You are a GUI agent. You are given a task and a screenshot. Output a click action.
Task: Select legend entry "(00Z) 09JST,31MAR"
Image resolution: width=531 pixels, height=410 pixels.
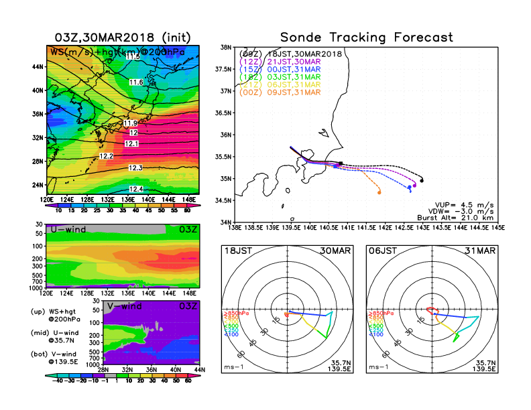point(280,92)
